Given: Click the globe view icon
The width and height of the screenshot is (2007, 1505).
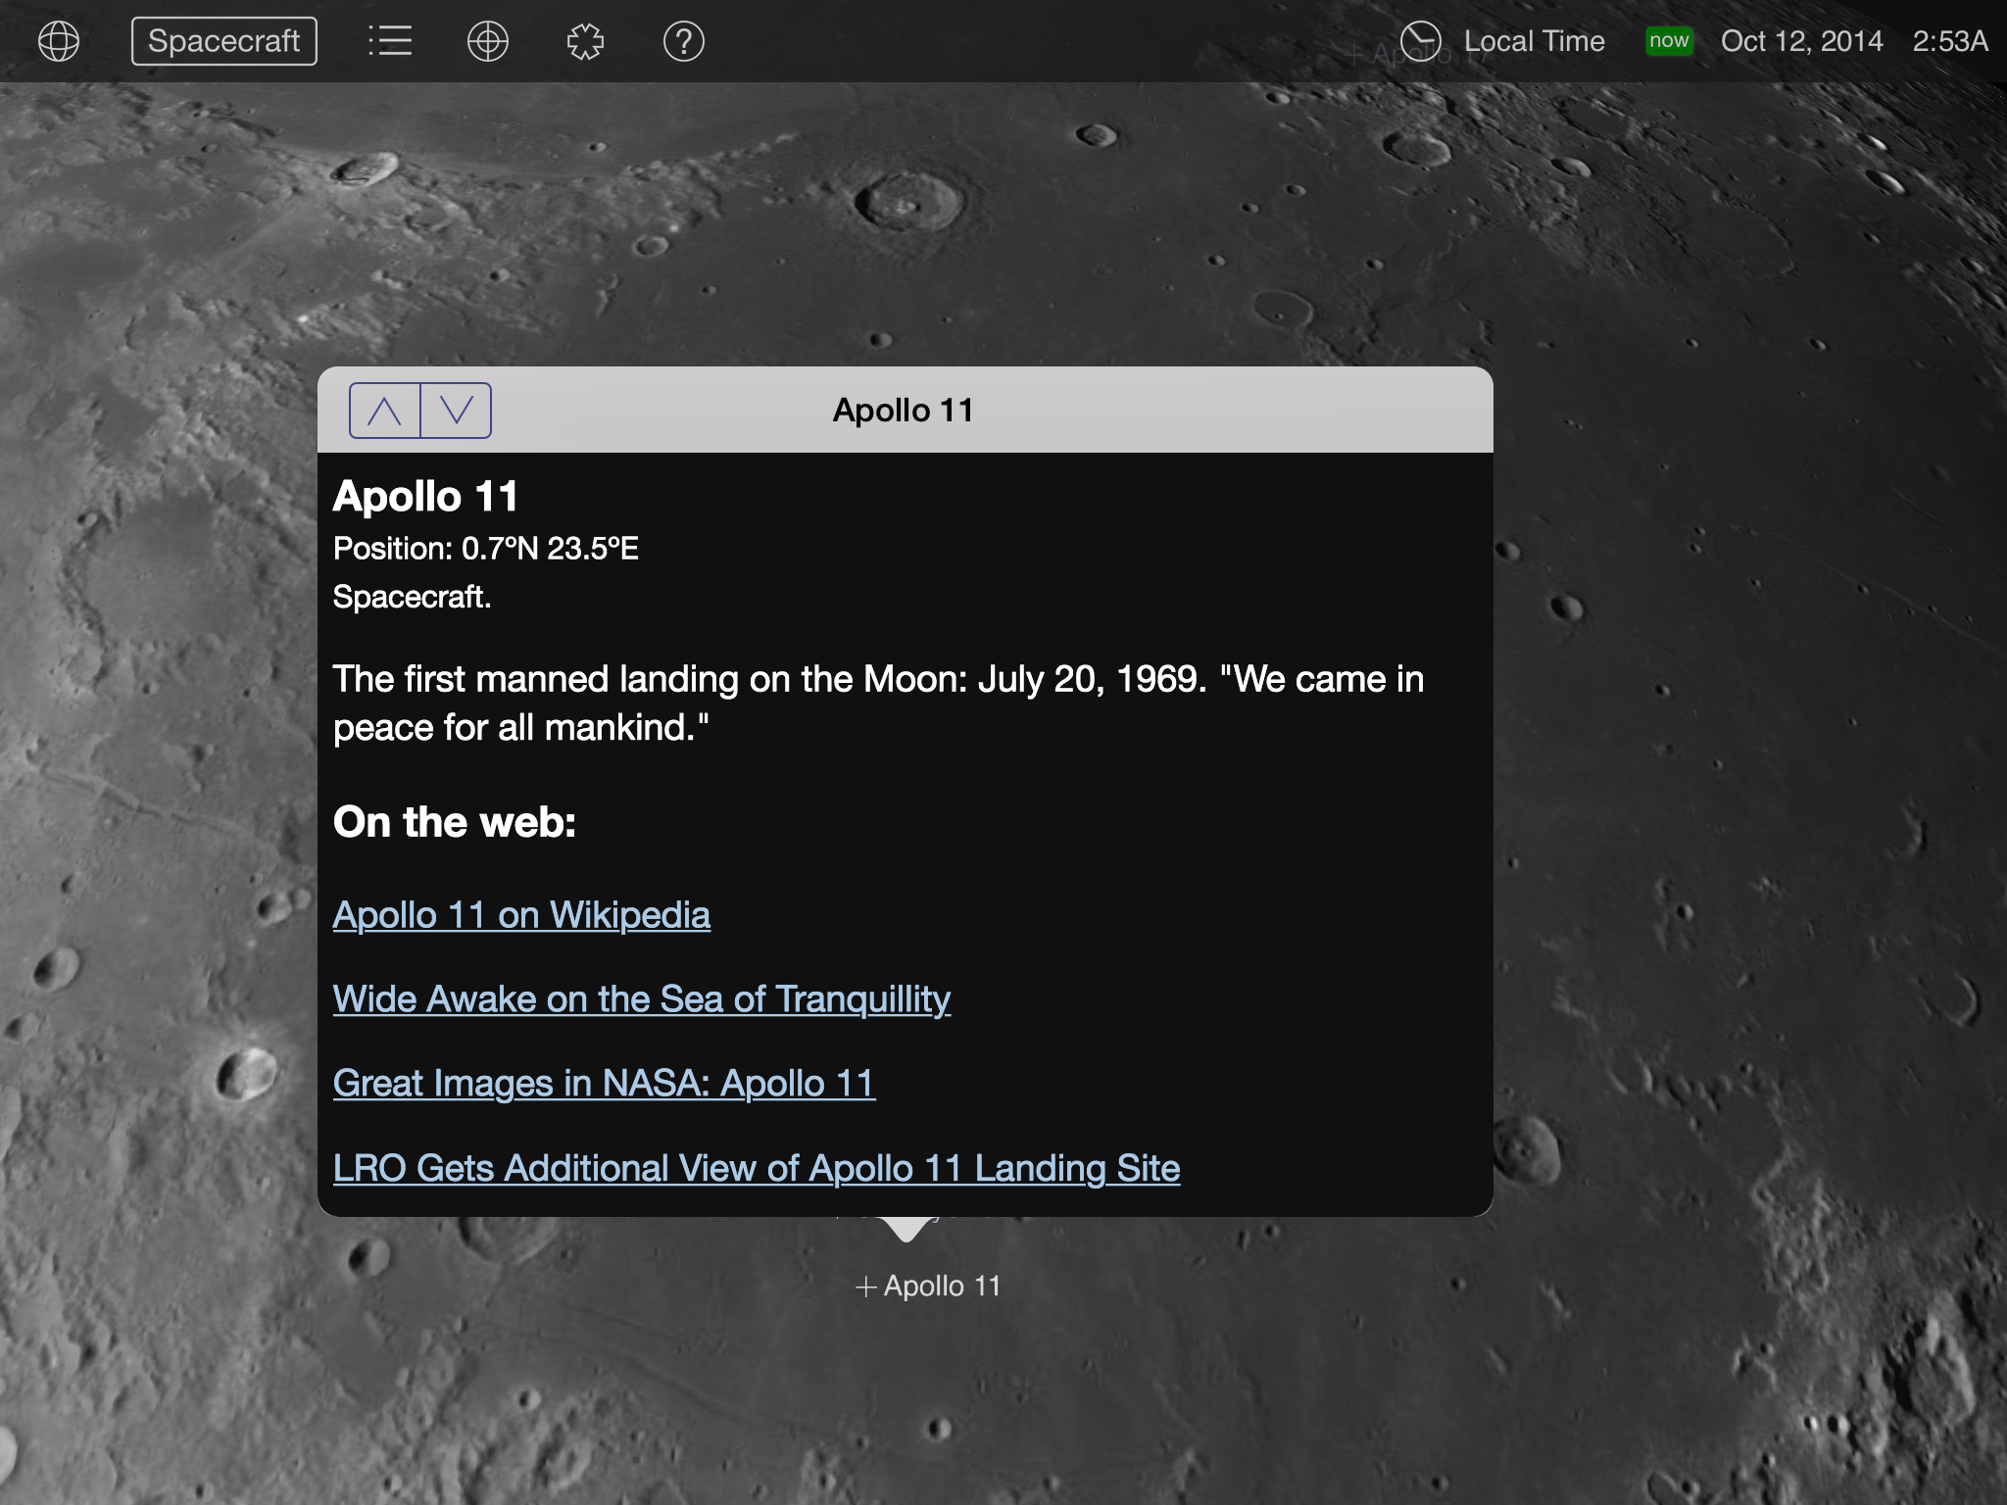Looking at the screenshot, I should [x=59, y=41].
